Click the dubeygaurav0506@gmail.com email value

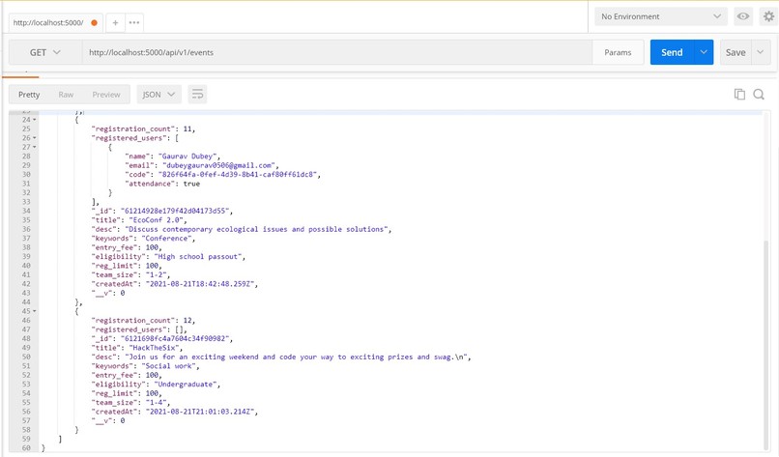click(220, 165)
